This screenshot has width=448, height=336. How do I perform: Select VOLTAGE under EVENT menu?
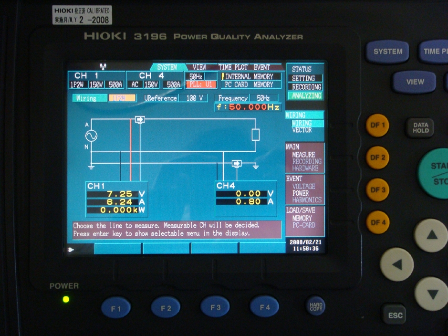[x=303, y=187]
